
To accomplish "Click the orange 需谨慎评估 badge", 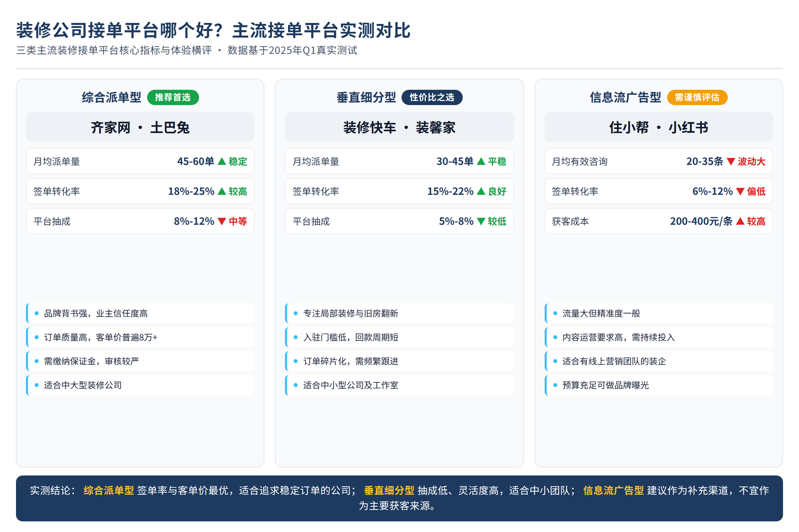I will [697, 97].
